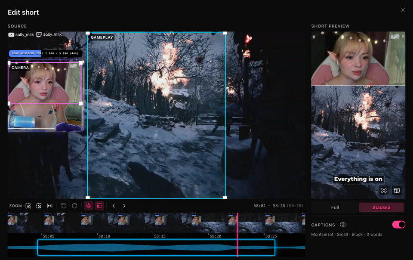Click the 58:01 – 58:28 clip duration text
Viewport: 413px width, 260px height.
[x=278, y=206]
